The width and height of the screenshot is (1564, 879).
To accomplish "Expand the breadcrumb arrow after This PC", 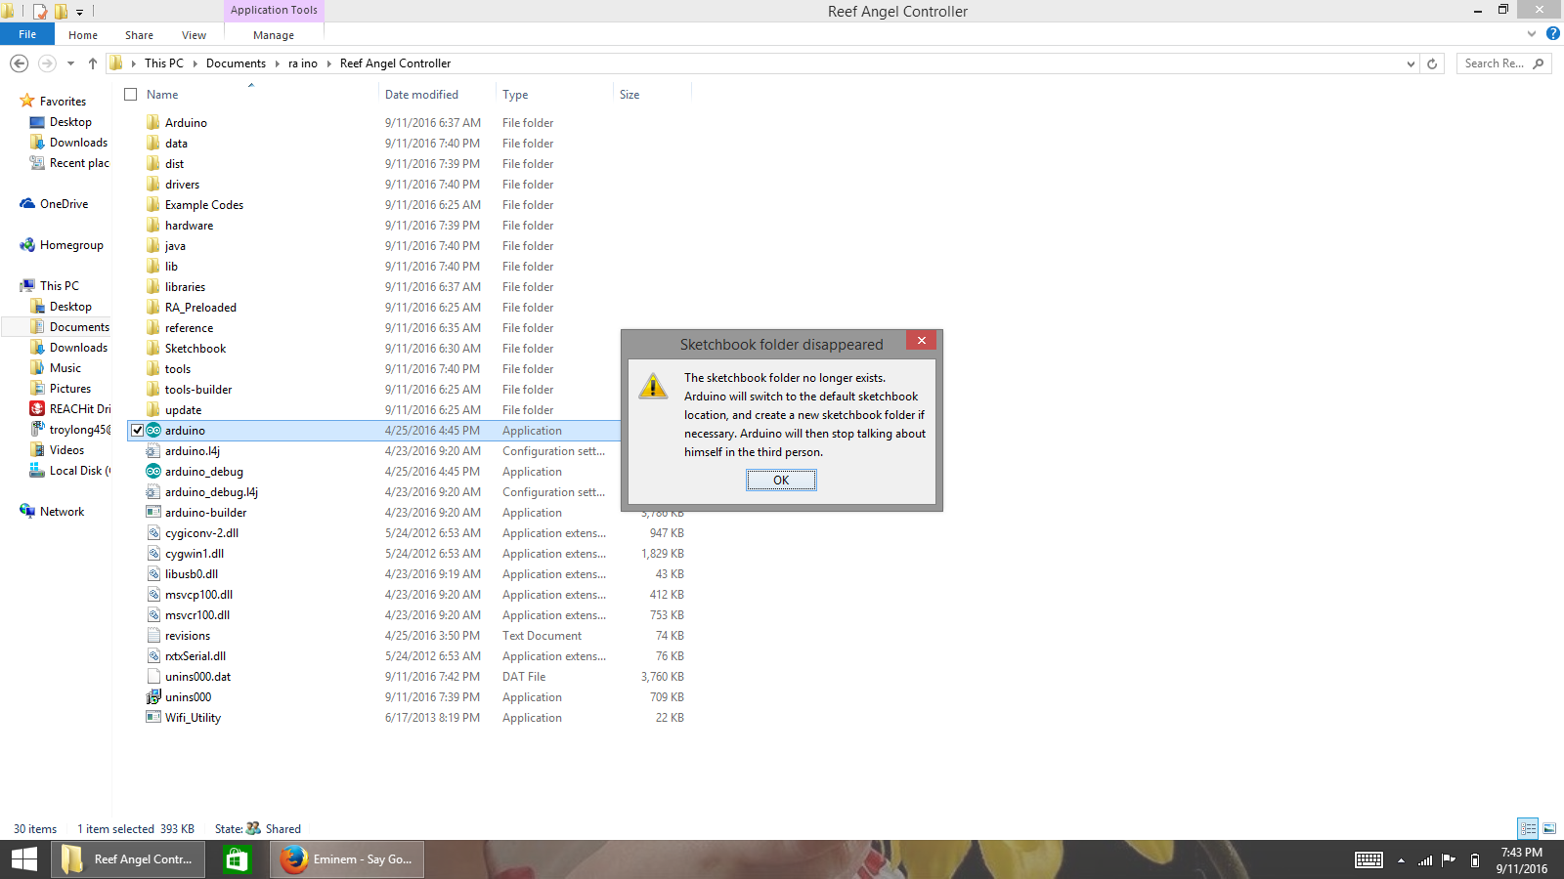I will tap(195, 63).
